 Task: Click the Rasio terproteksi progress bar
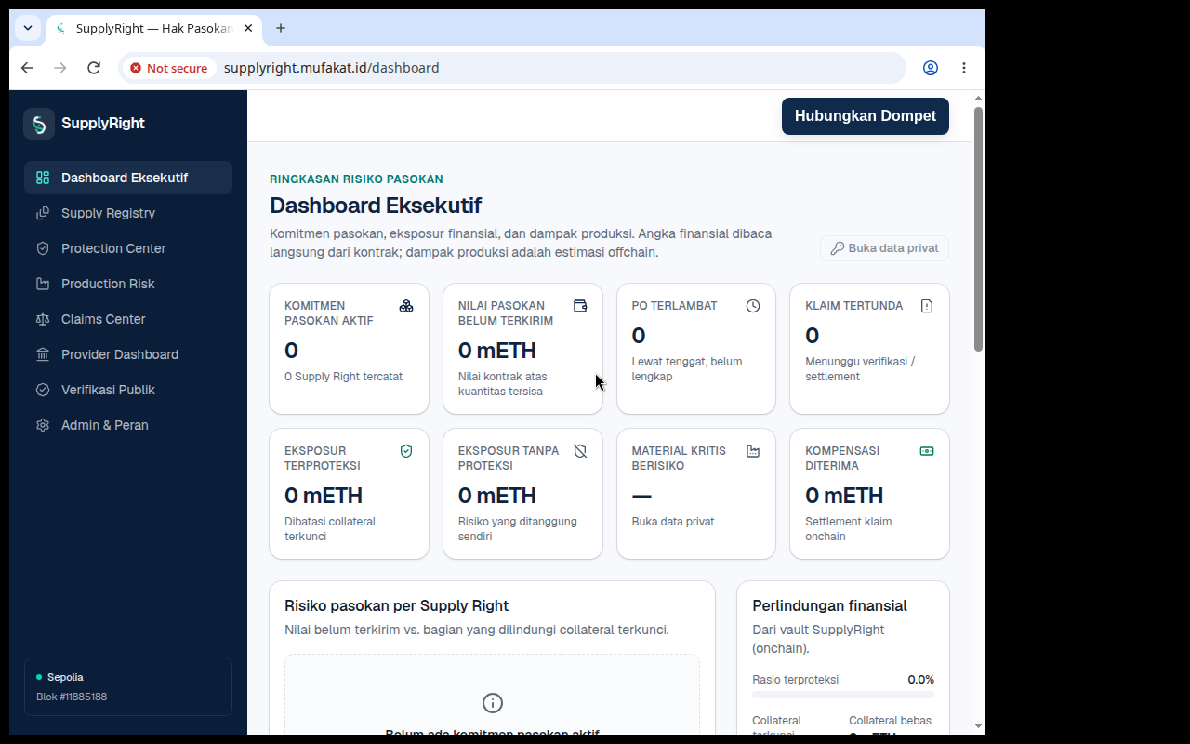[x=843, y=695]
